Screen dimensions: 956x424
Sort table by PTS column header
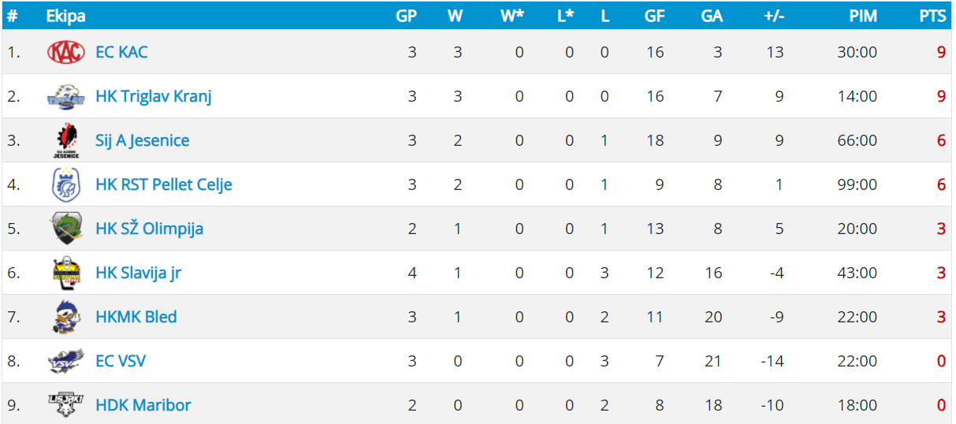coord(932,16)
